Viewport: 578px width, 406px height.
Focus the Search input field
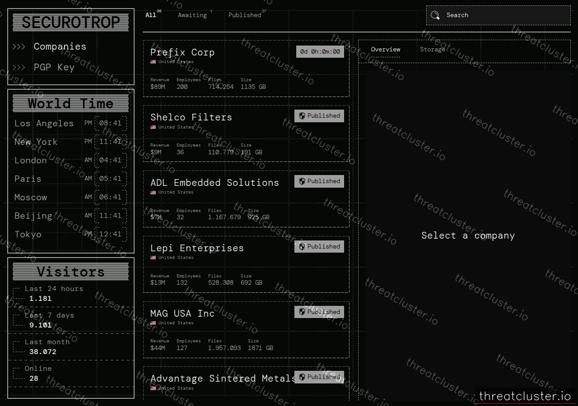[499, 15]
